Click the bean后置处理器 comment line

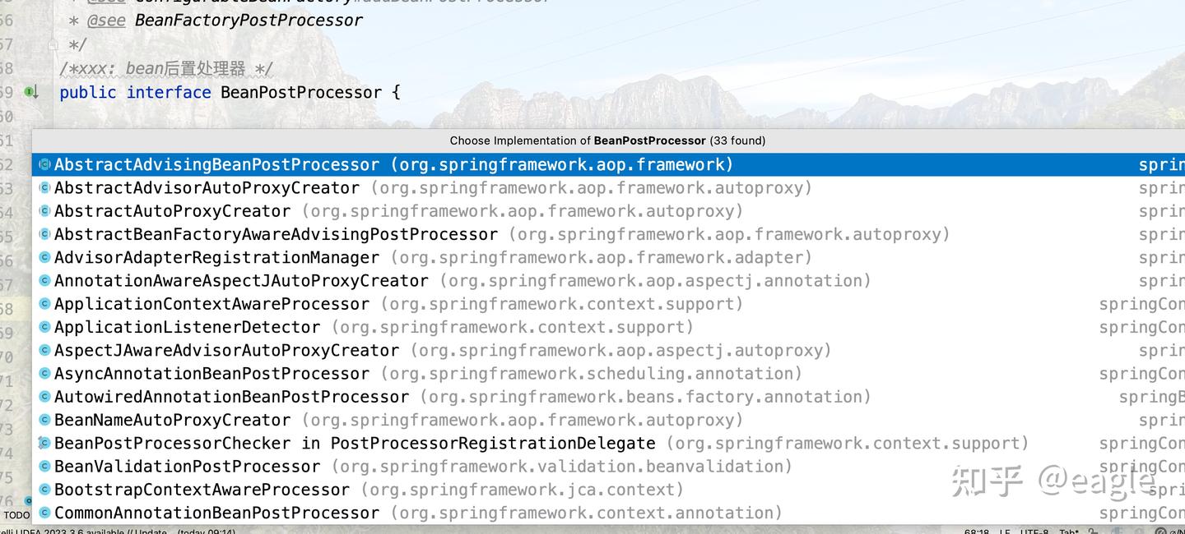point(166,69)
